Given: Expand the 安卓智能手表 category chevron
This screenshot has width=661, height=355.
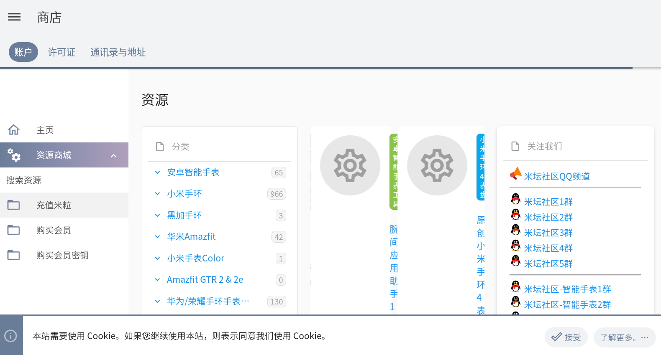Looking at the screenshot, I should coord(157,172).
